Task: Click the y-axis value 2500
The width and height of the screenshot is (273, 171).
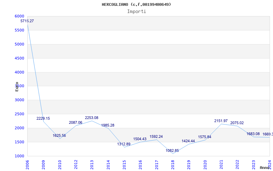Action: click(19, 114)
